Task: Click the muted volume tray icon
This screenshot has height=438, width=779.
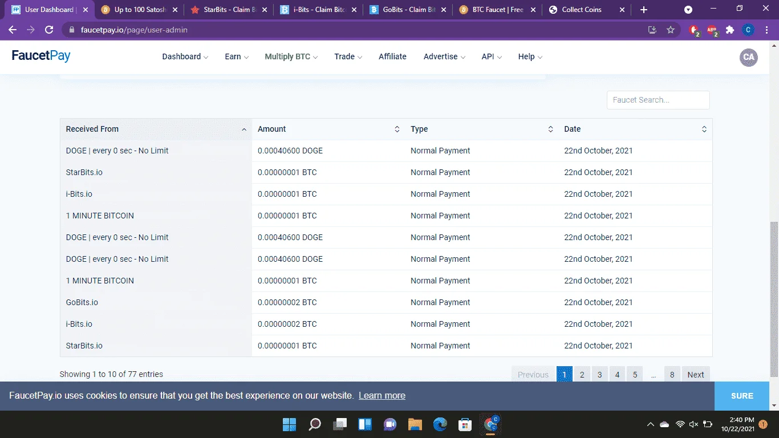Action: (x=693, y=424)
